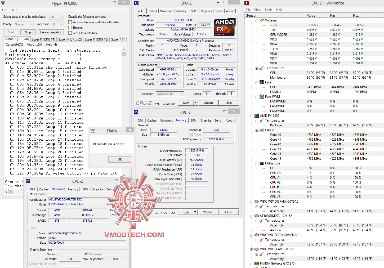Click the thermometer icon beside Temperatures under AMD FX-6300
The width and height of the screenshot is (384, 268).
click(x=262, y=120)
